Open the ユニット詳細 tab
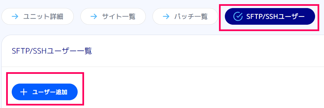This screenshot has width=324, height=108. point(38,16)
